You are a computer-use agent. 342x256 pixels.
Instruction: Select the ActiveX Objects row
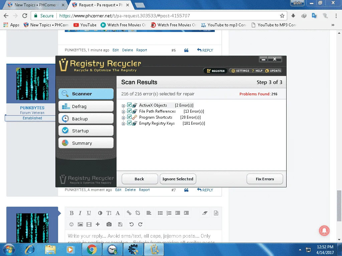point(166,105)
